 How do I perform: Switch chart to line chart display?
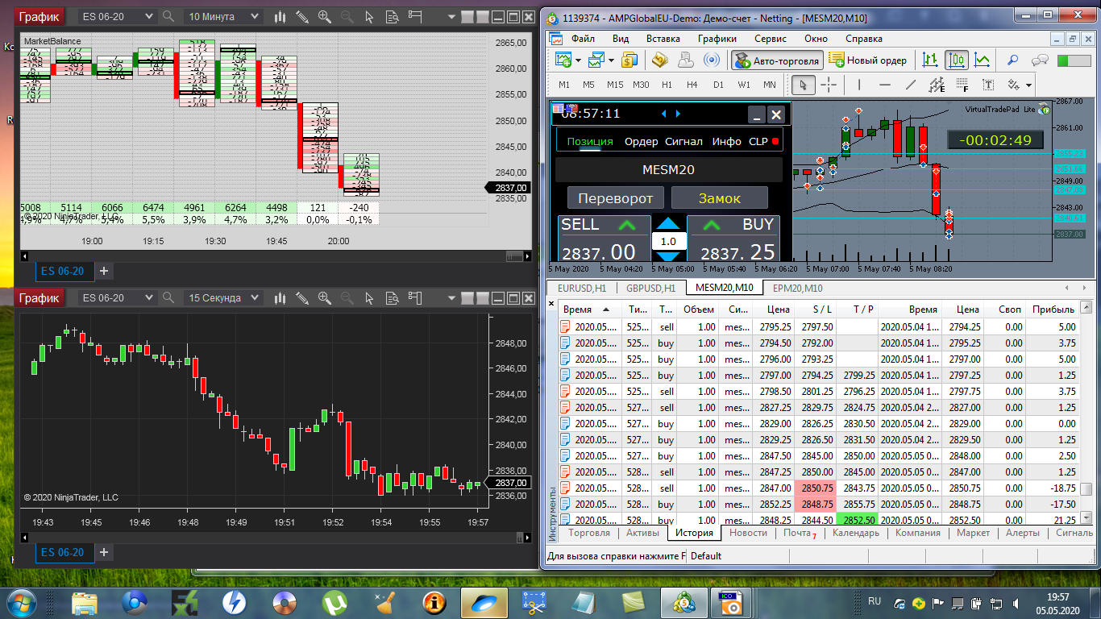tap(983, 60)
